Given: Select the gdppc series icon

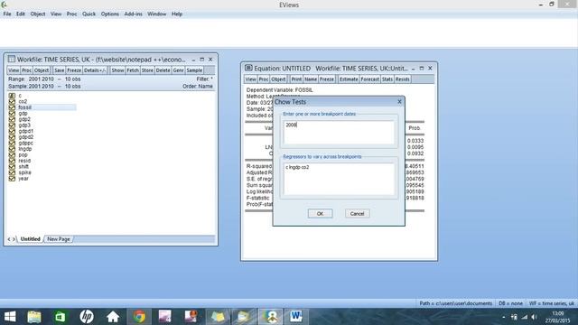Looking at the screenshot, I should pos(12,143).
